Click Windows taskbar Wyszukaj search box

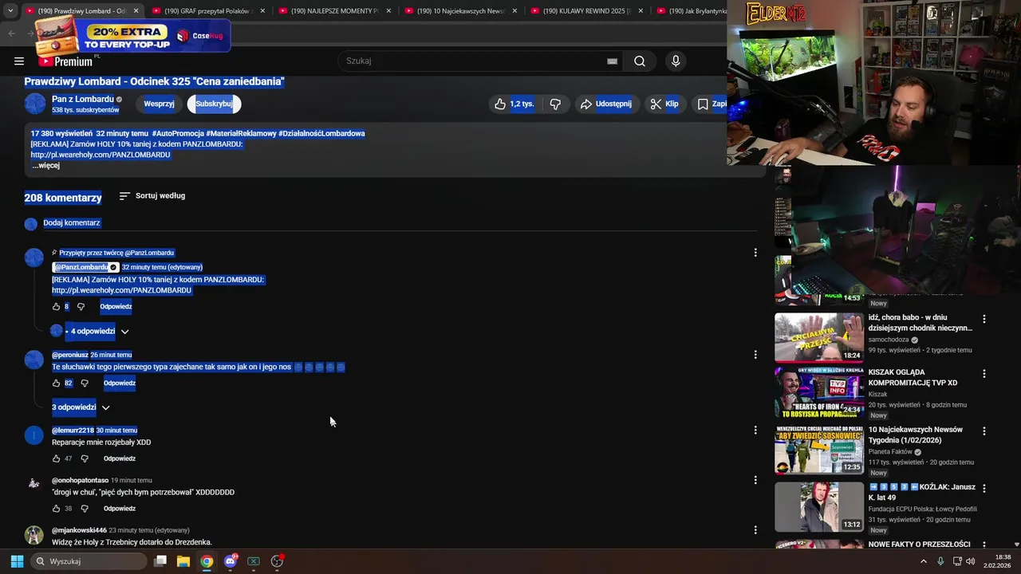tap(89, 561)
